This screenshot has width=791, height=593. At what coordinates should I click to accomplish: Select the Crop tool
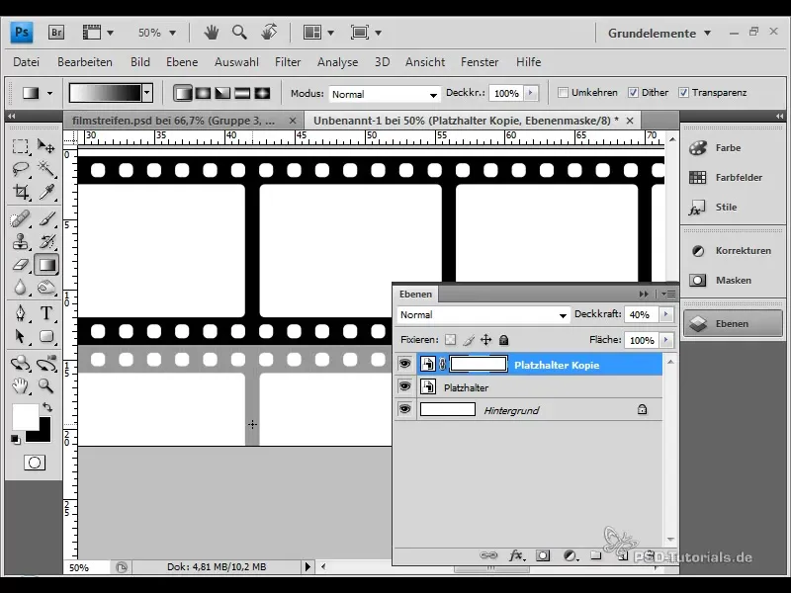(x=20, y=191)
